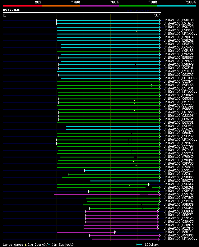199x247 pixels.
Task: Select the UniRef100_A7PU72 label
Action: pyautogui.click(x=178, y=143)
